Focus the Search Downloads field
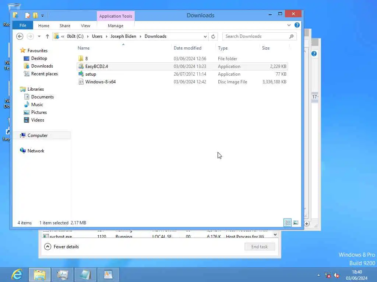 tap(259, 36)
